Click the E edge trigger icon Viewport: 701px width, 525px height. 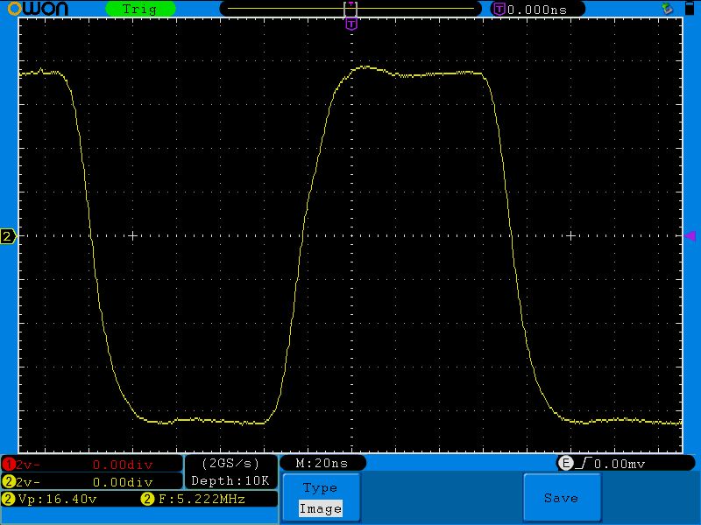click(x=565, y=464)
